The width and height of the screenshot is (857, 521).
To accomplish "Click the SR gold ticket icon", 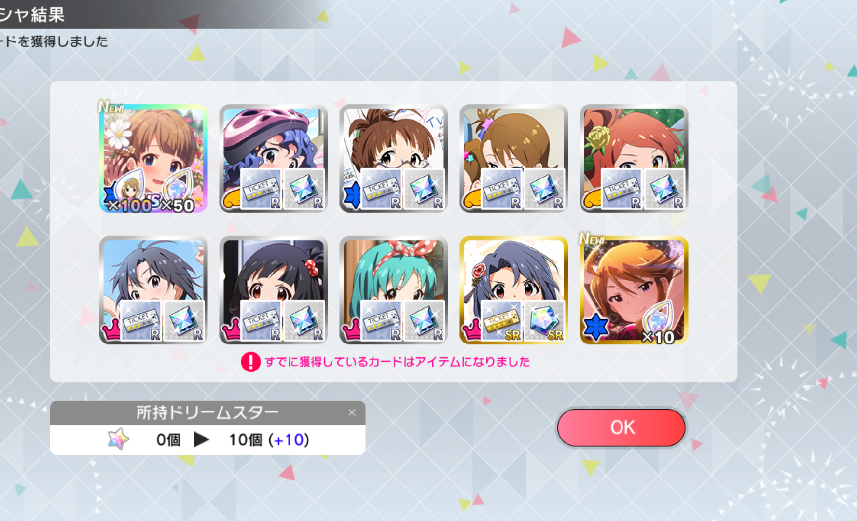I will click(501, 321).
